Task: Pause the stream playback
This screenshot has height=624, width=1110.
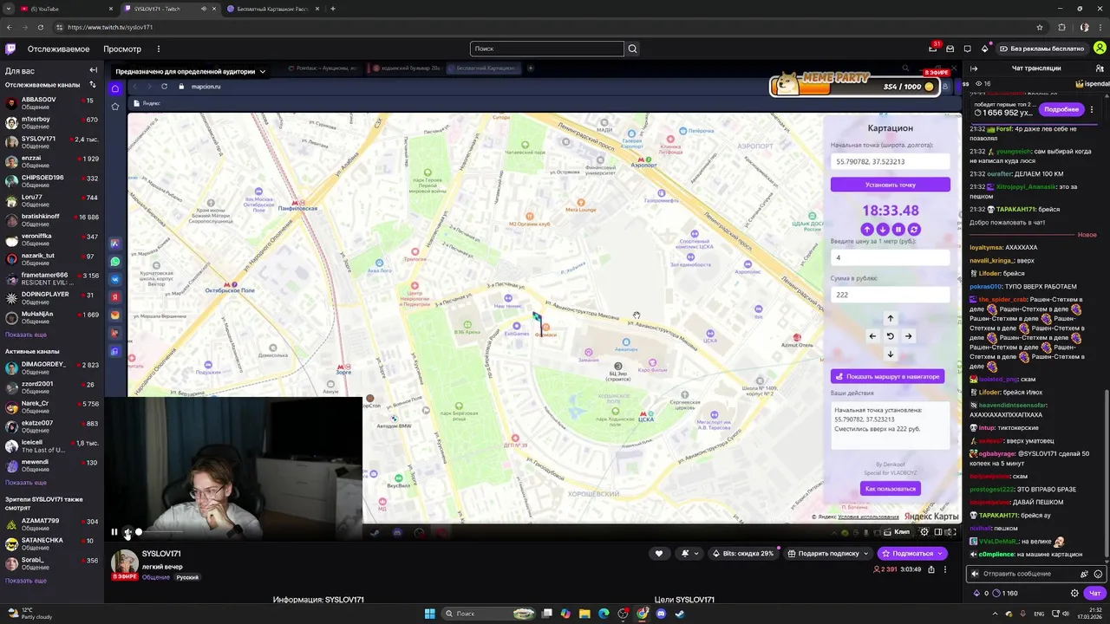Action: tap(114, 532)
